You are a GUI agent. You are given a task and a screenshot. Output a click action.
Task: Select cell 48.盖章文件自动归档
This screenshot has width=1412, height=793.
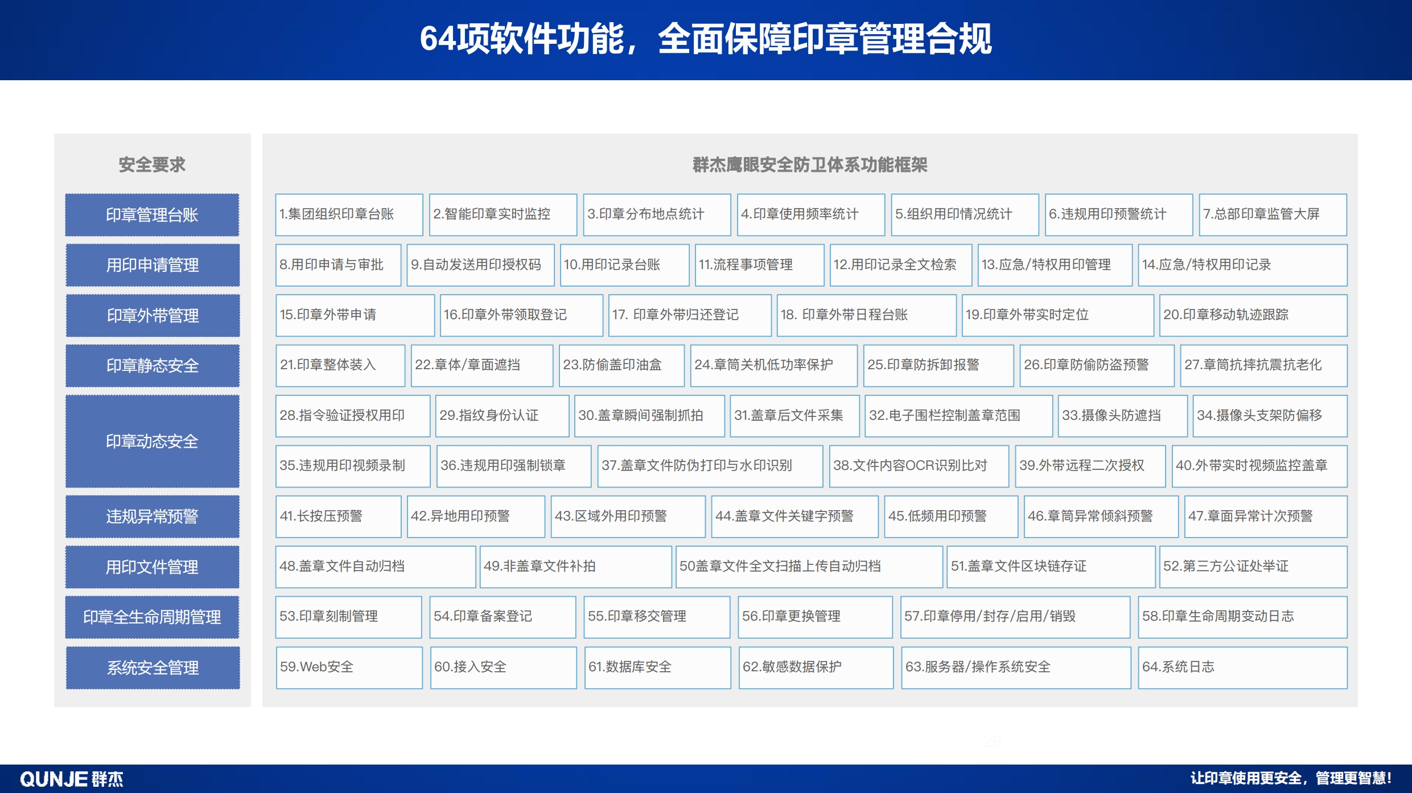(x=375, y=567)
